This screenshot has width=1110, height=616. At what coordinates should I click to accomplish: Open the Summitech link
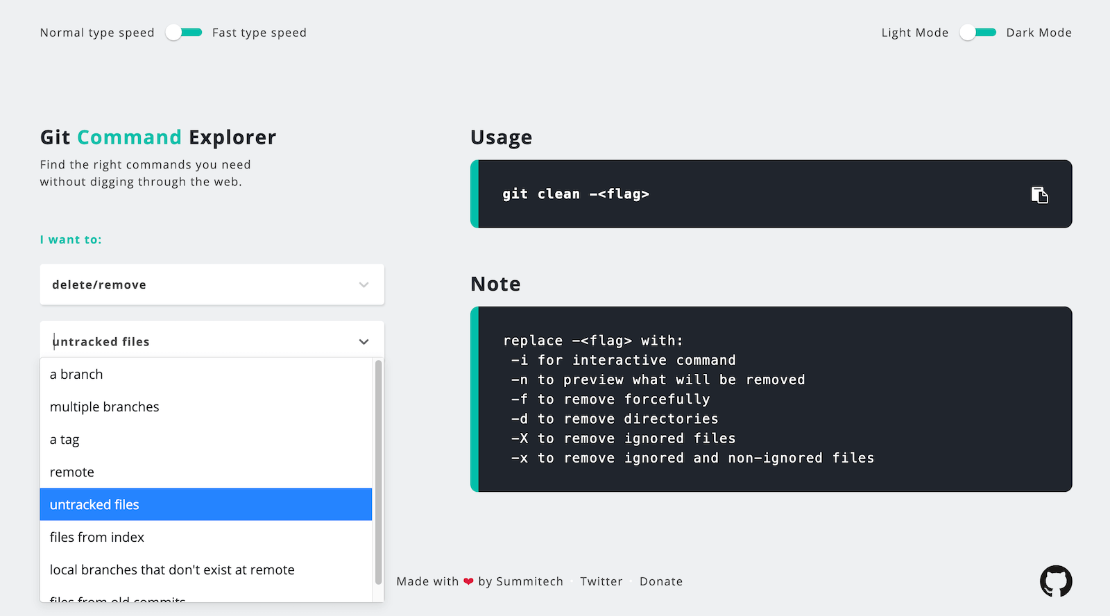[529, 581]
